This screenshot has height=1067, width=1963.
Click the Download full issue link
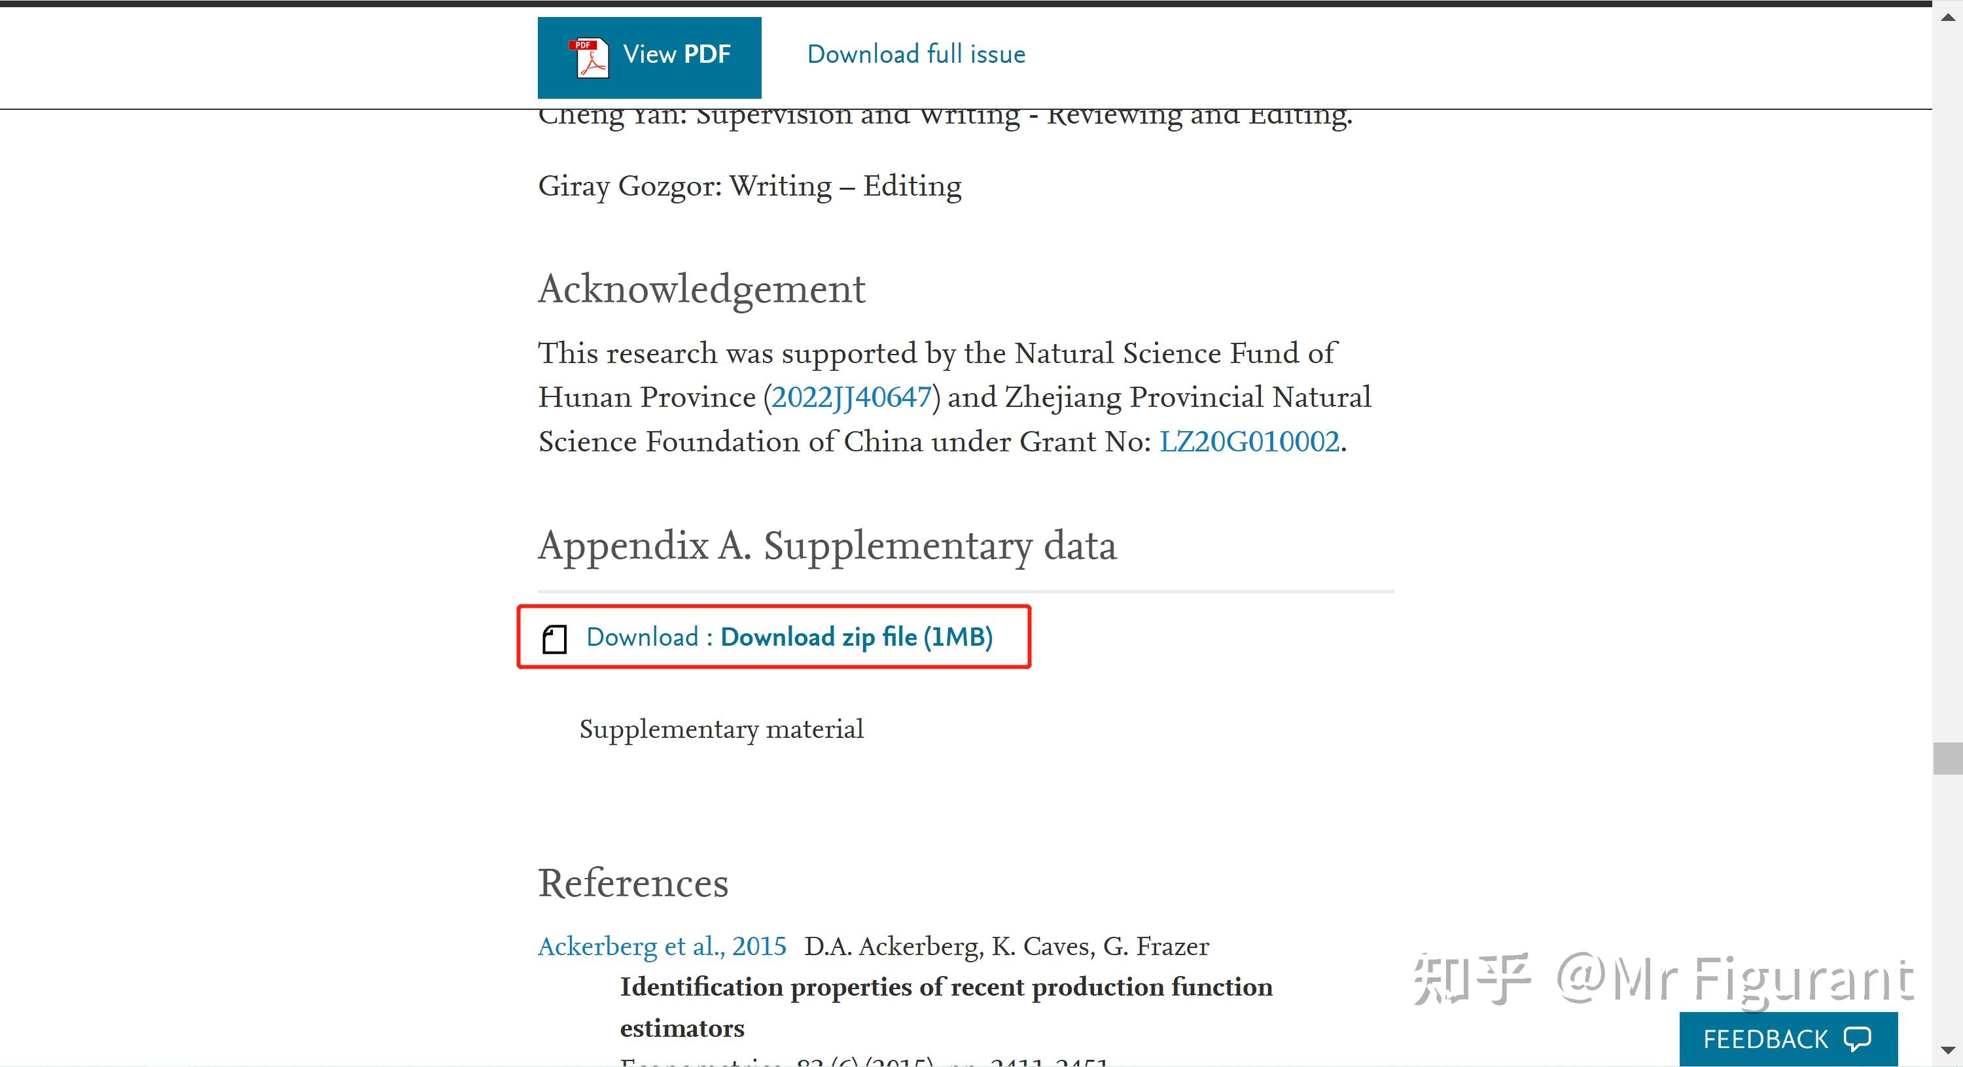(916, 55)
